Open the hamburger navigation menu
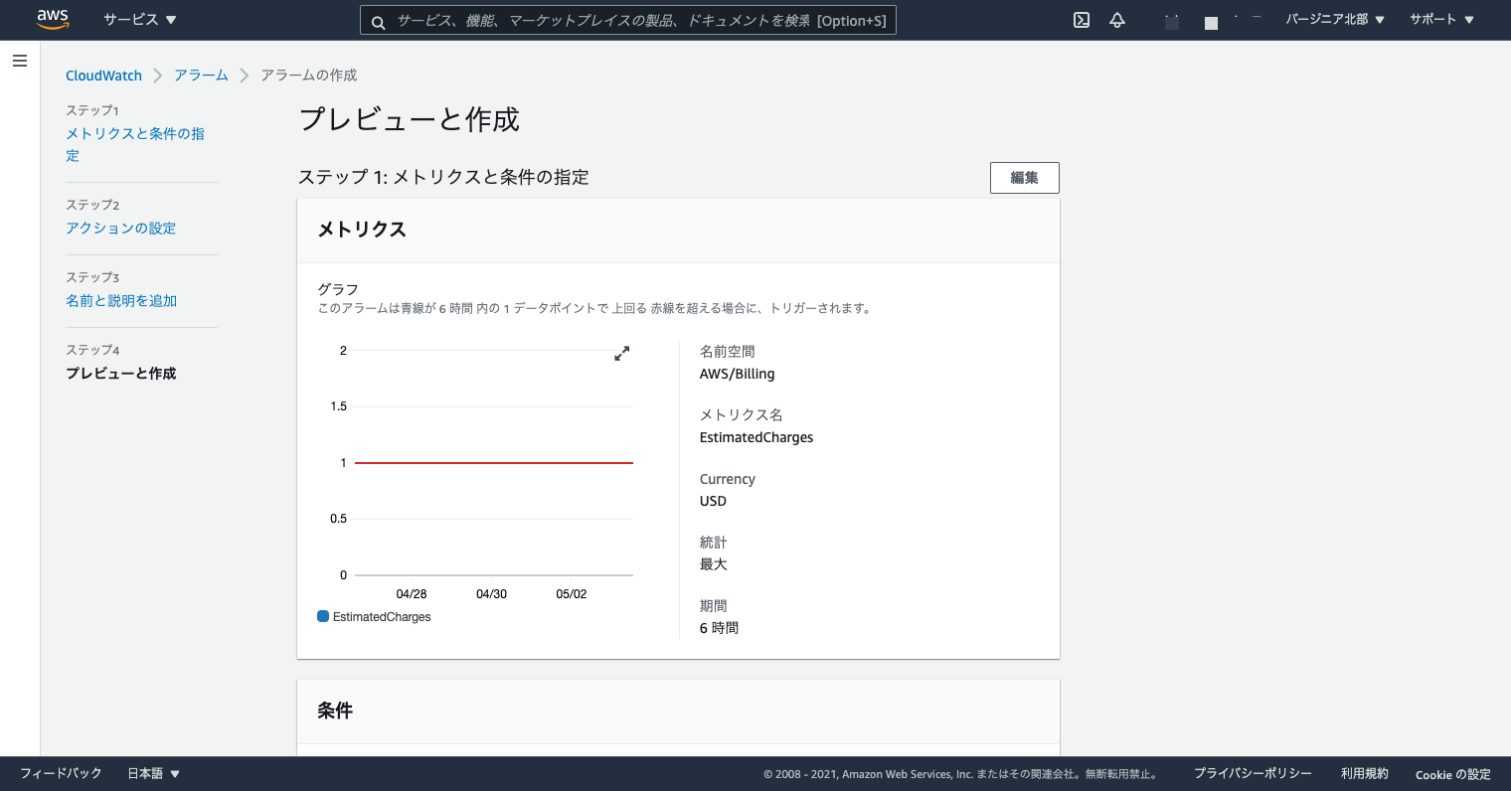Image resolution: width=1511 pixels, height=791 pixels. pyautogui.click(x=19, y=61)
